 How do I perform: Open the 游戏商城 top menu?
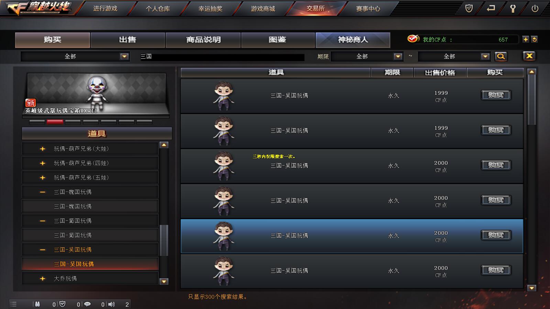point(263,9)
